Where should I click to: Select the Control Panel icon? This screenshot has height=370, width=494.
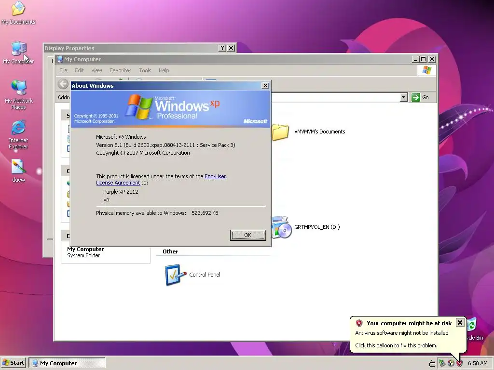coord(175,275)
